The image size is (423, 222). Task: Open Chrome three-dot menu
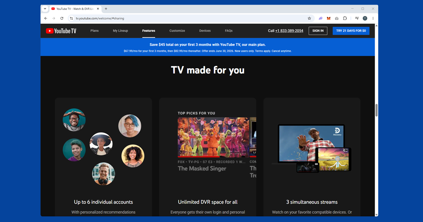[x=373, y=18]
